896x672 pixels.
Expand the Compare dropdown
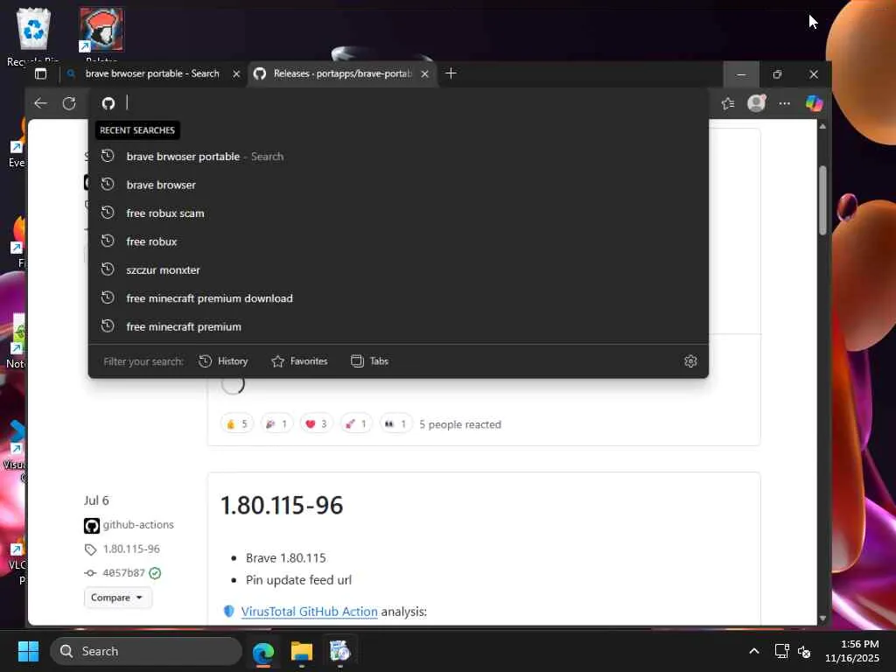118,597
